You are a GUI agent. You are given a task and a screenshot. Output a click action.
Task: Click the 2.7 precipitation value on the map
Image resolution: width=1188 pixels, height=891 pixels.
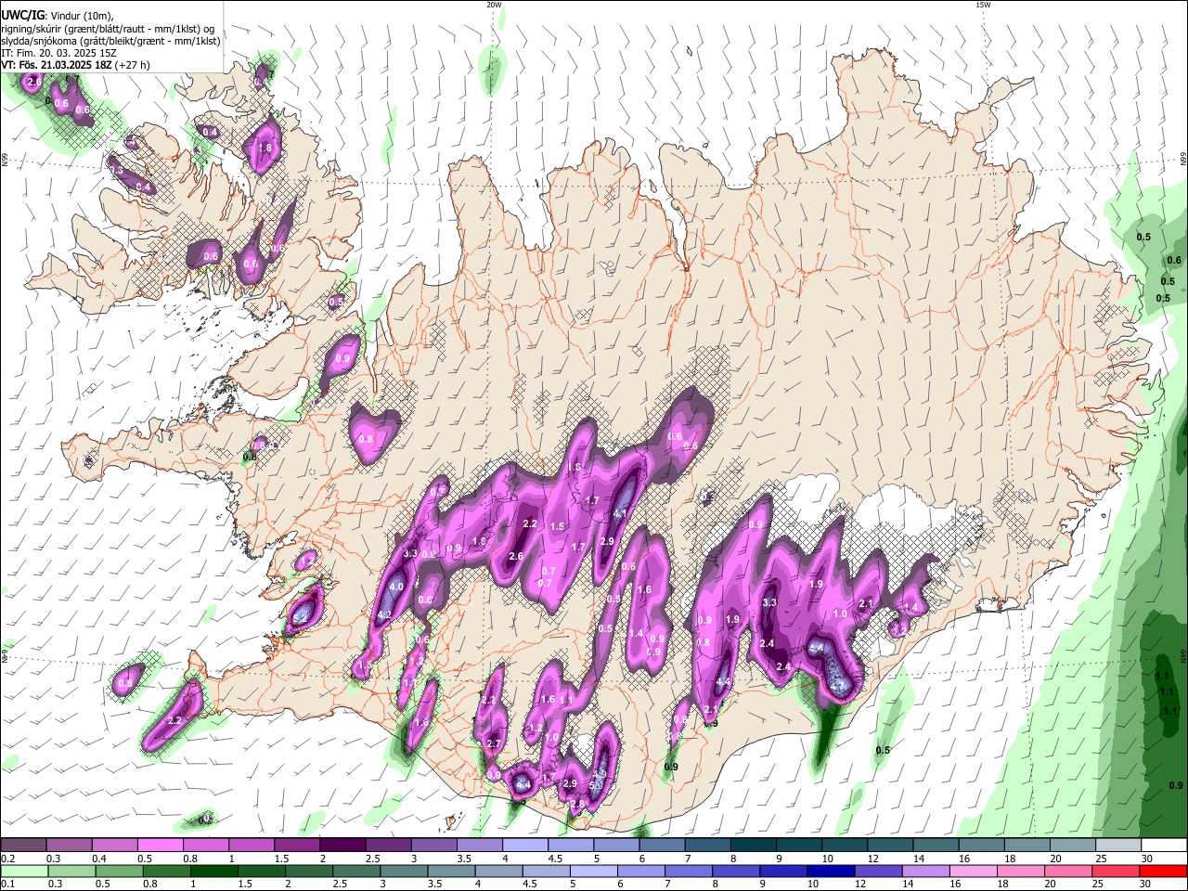point(494,743)
